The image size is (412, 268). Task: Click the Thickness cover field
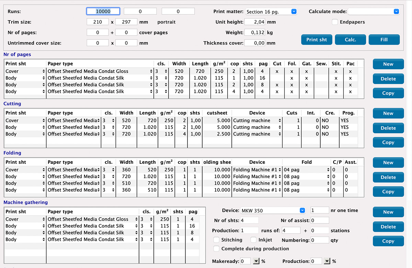click(255, 43)
